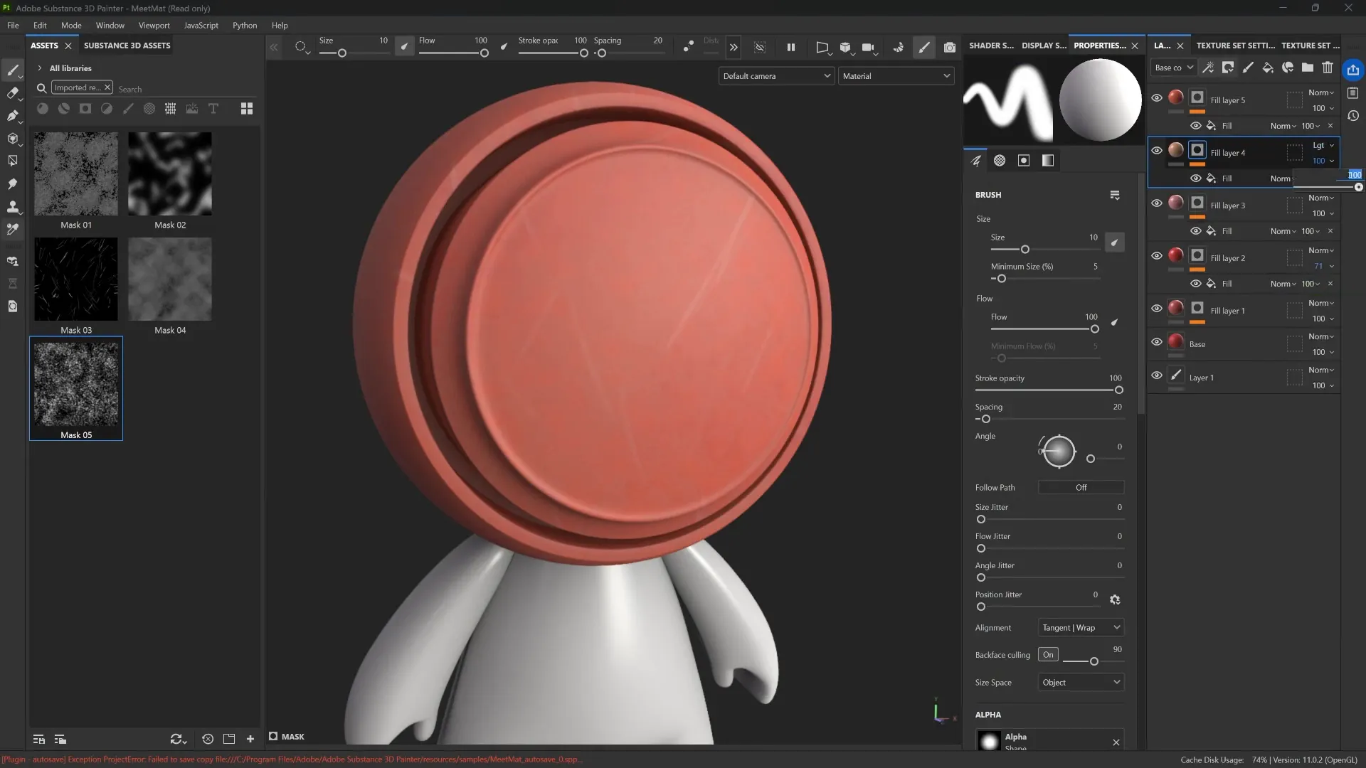Expand the All libraries tree
The width and height of the screenshot is (1366, 768).
coord(39,68)
